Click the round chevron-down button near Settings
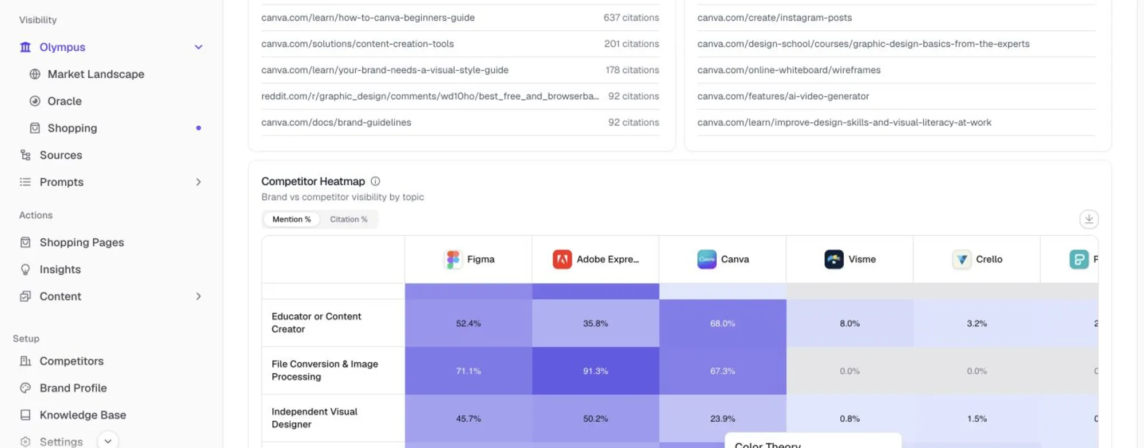Viewport: 1144px width, 448px height. 108,441
